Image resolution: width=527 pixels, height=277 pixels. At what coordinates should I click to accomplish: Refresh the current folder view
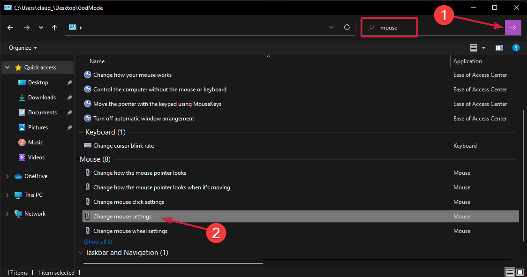pos(347,27)
